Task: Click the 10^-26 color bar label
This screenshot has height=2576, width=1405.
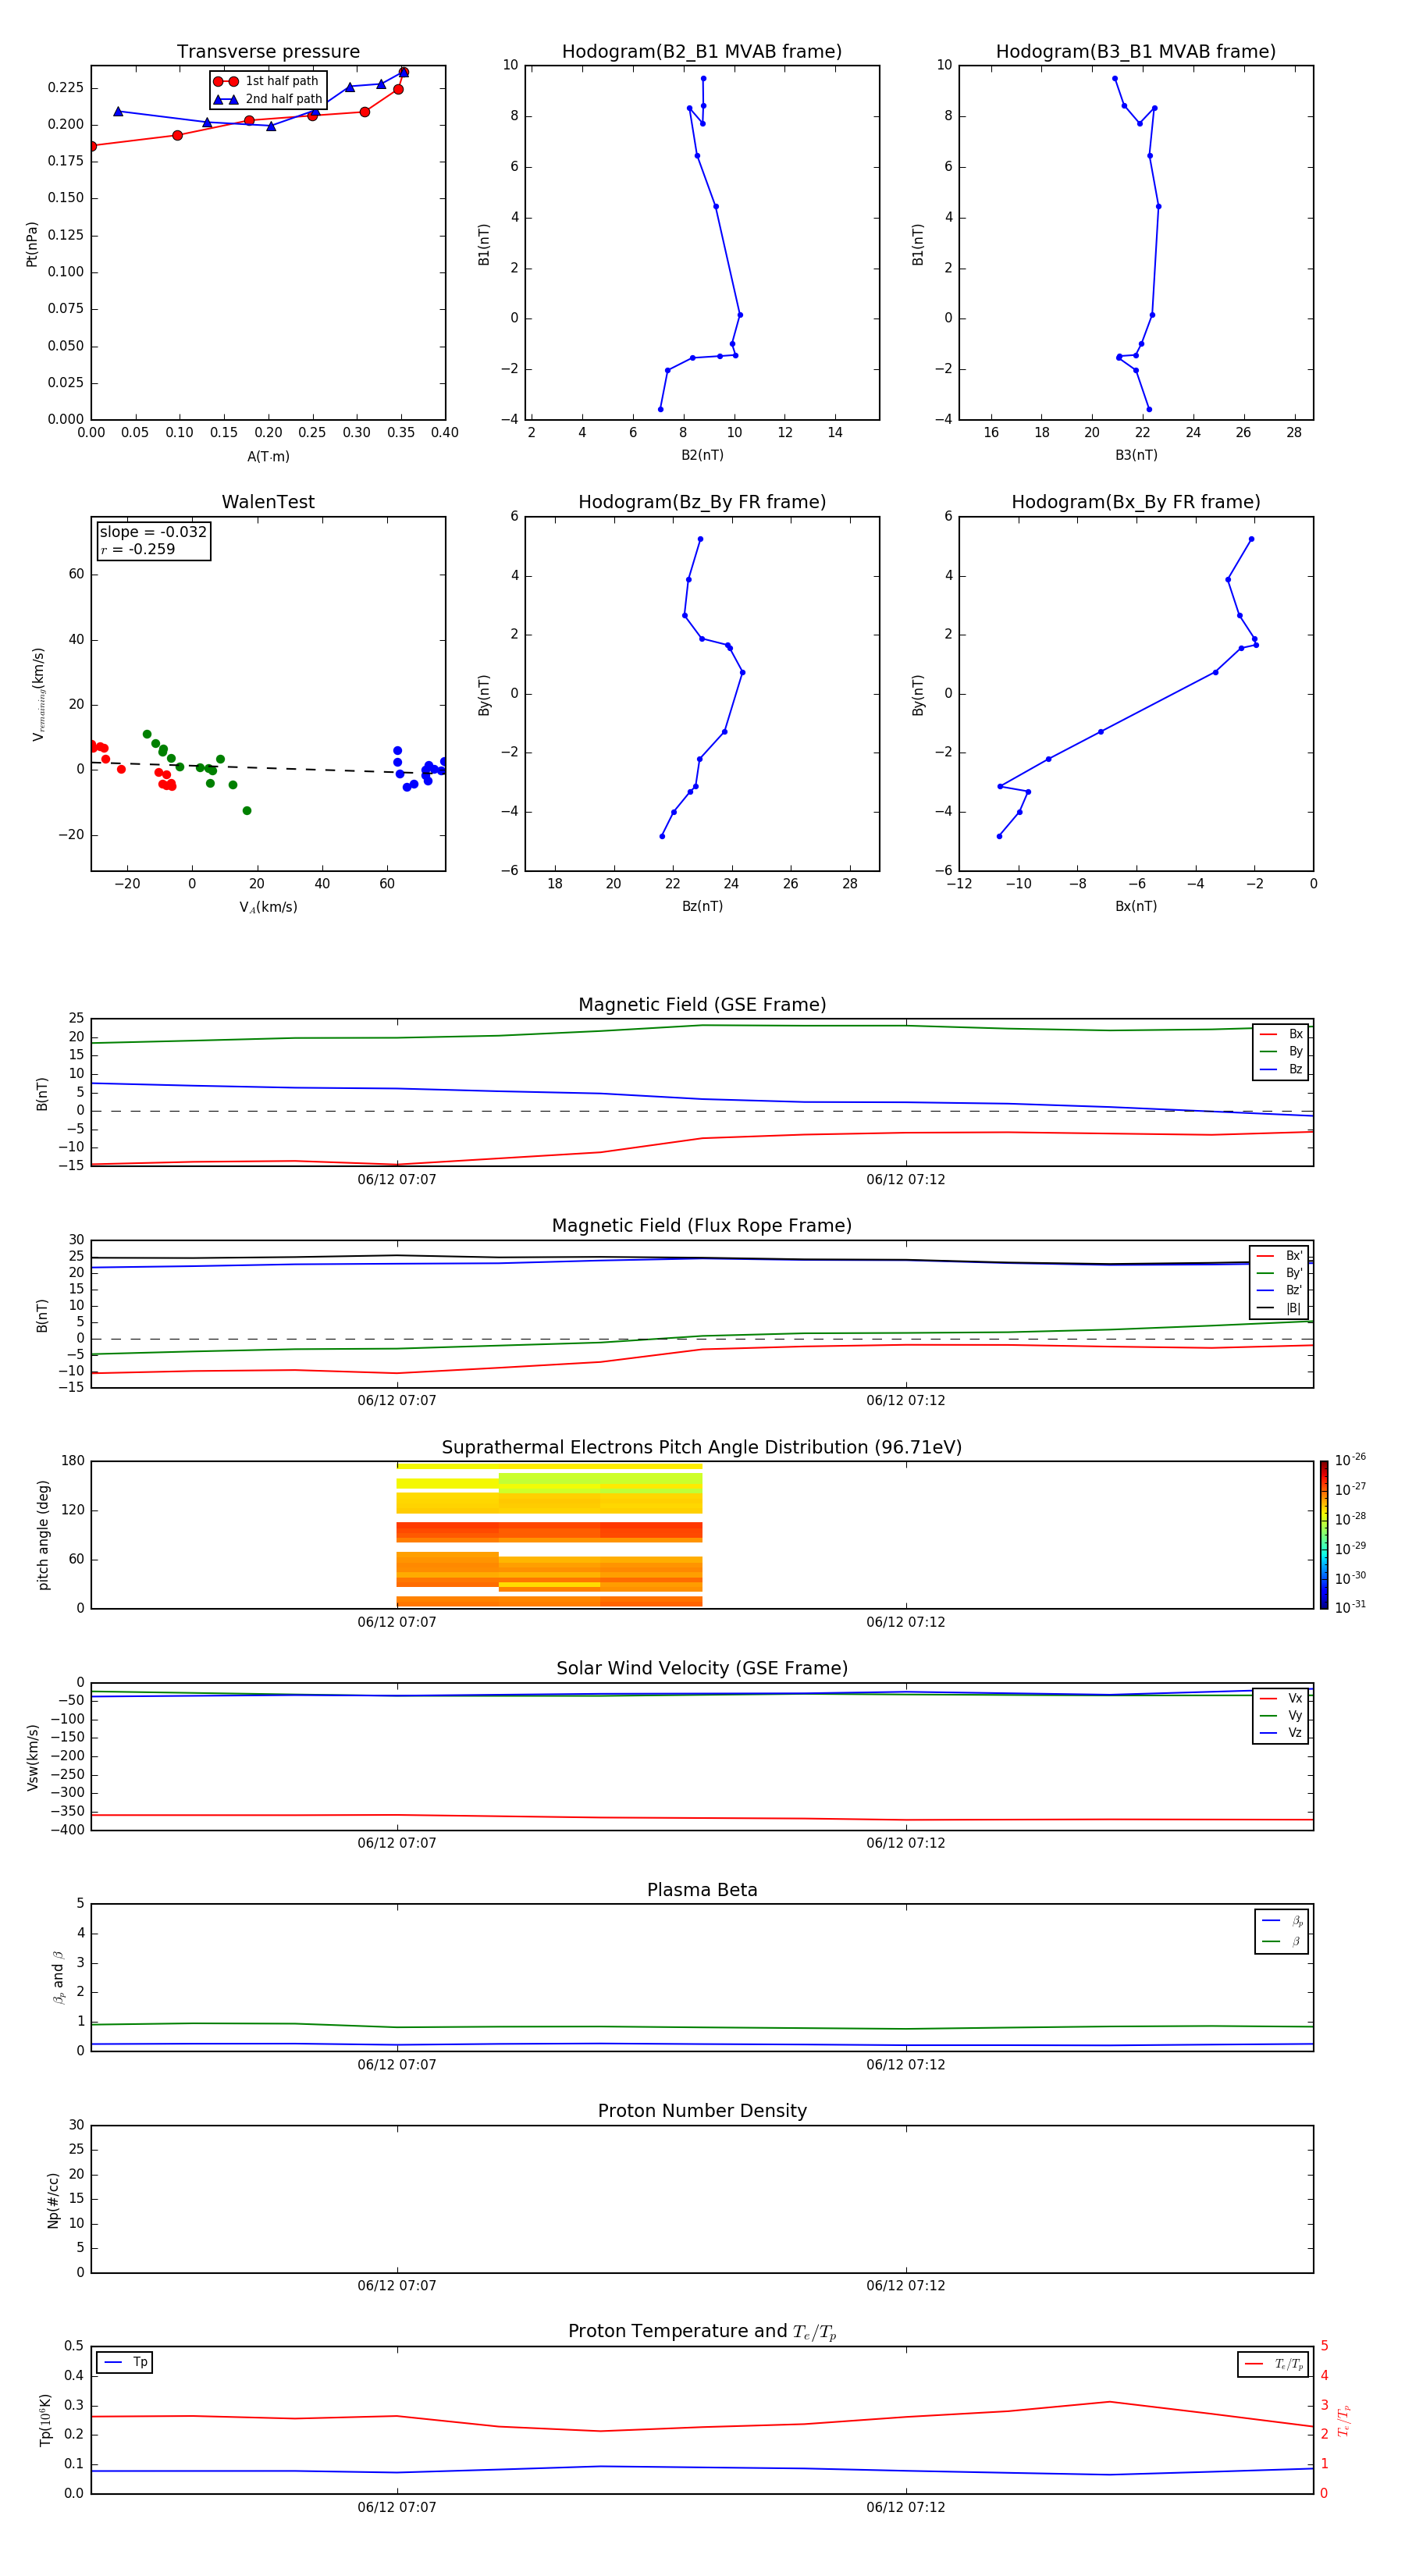Action: [x=1350, y=1460]
